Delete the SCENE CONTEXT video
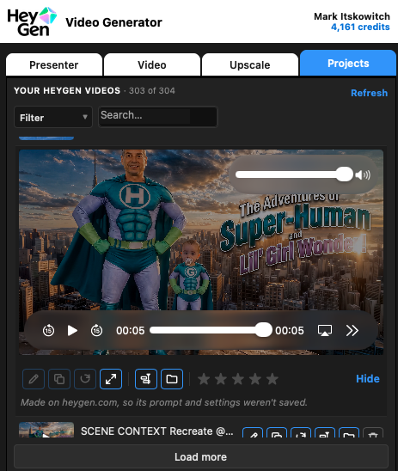The image size is (398, 471). 373,432
